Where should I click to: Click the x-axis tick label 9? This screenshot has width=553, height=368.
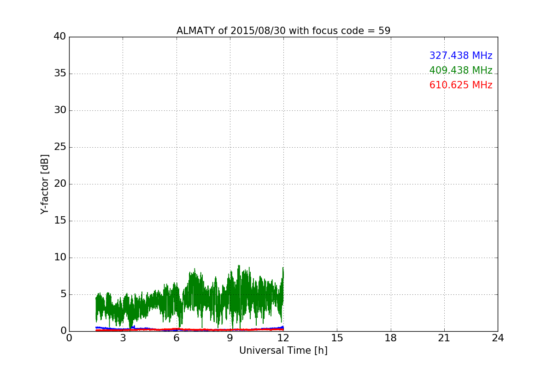[x=230, y=338]
